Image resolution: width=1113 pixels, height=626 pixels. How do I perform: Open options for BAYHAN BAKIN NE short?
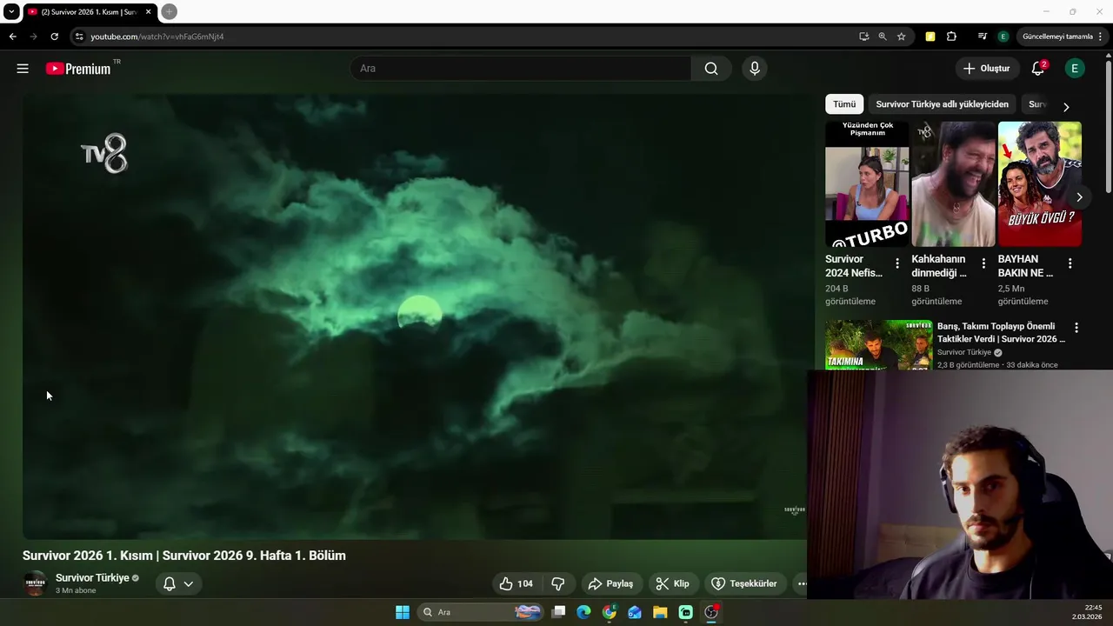coord(1070,263)
